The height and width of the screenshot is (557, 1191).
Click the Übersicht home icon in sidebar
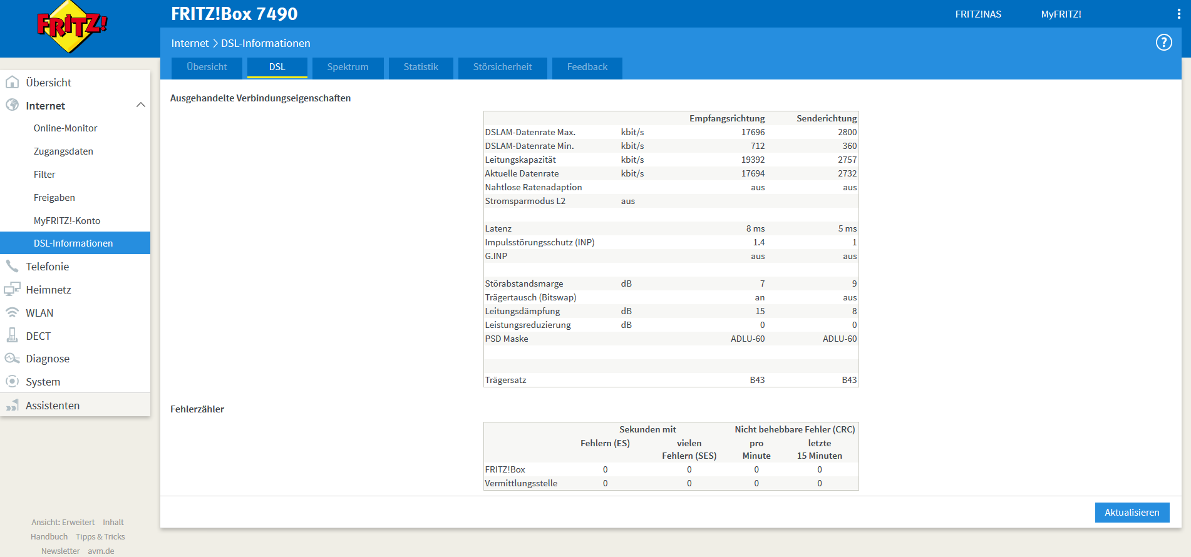(12, 82)
